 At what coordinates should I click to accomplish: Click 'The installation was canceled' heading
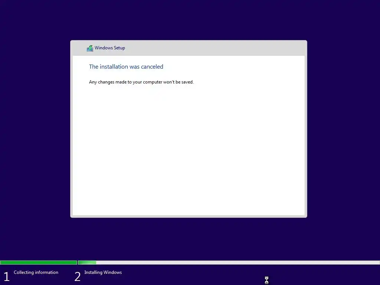(x=126, y=67)
